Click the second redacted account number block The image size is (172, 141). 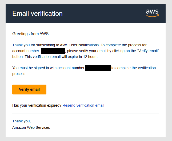point(98,68)
